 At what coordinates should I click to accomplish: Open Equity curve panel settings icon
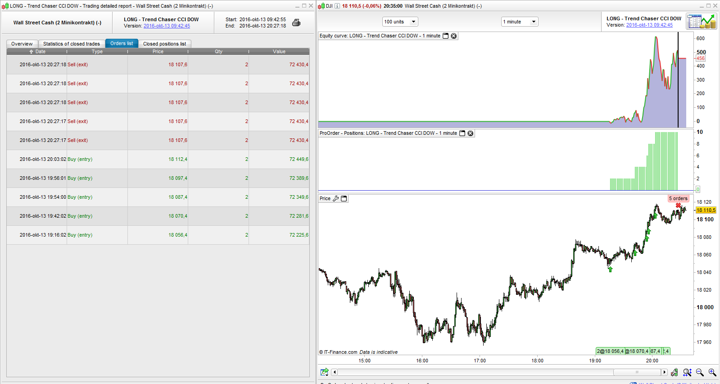(x=446, y=36)
